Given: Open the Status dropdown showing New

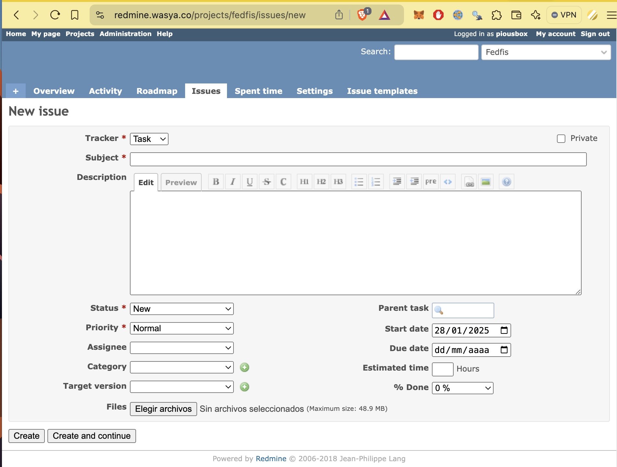Looking at the screenshot, I should (x=182, y=309).
